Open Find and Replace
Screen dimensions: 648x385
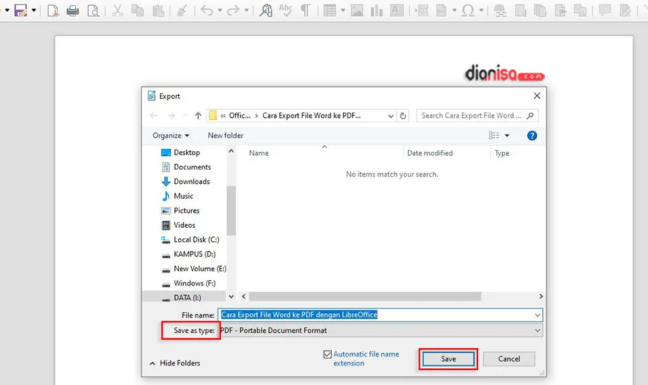tap(266, 10)
